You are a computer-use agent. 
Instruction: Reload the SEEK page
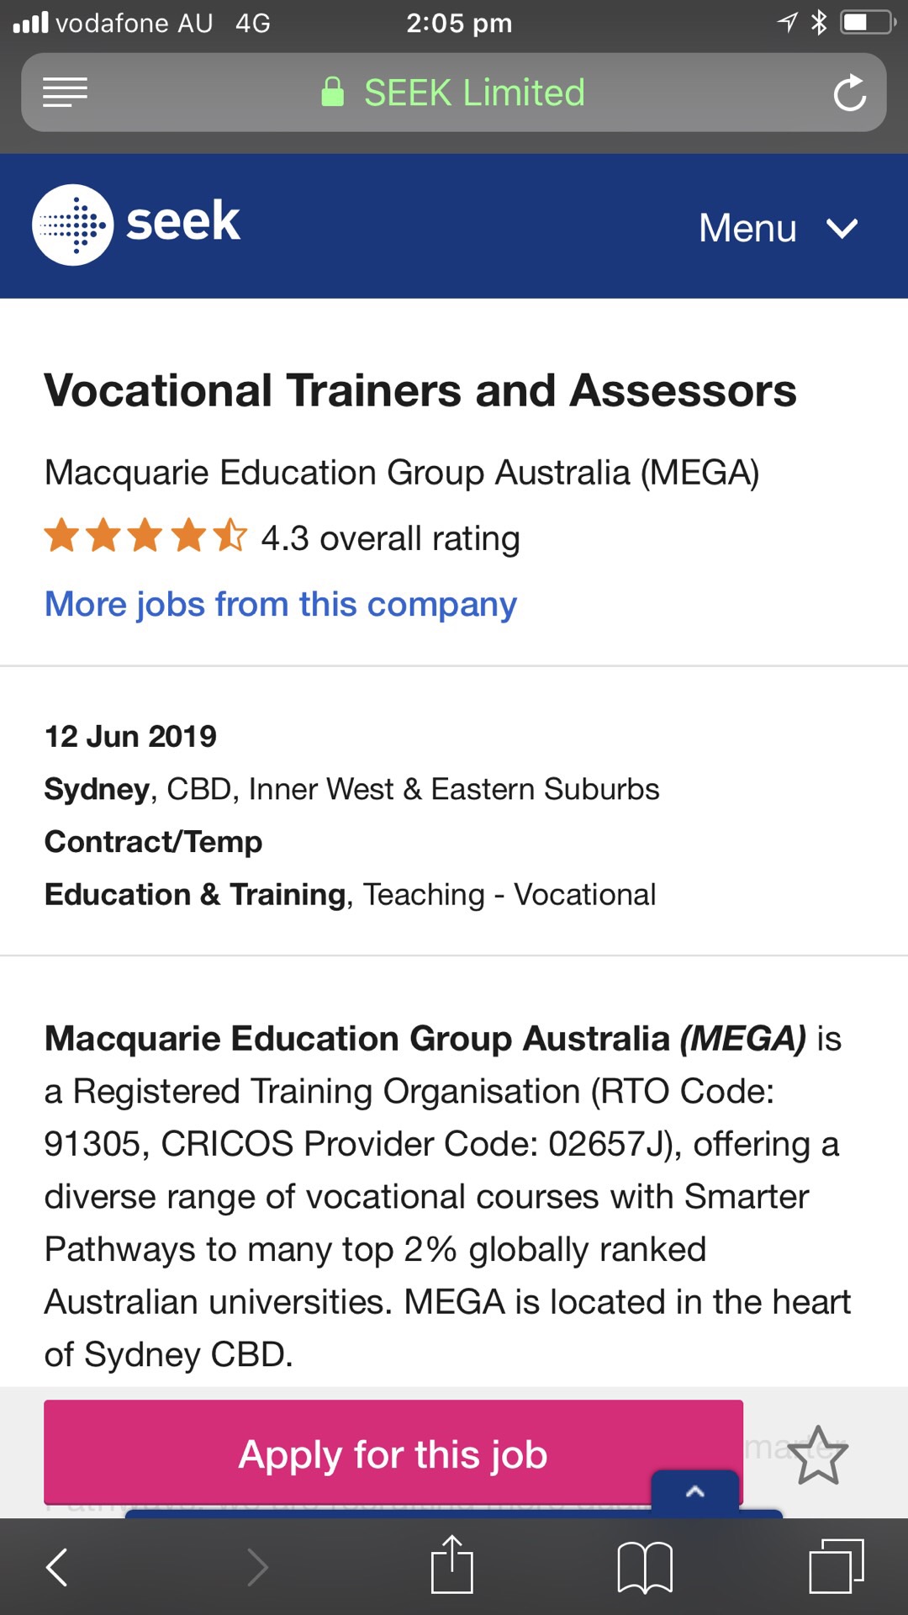pyautogui.click(x=849, y=93)
